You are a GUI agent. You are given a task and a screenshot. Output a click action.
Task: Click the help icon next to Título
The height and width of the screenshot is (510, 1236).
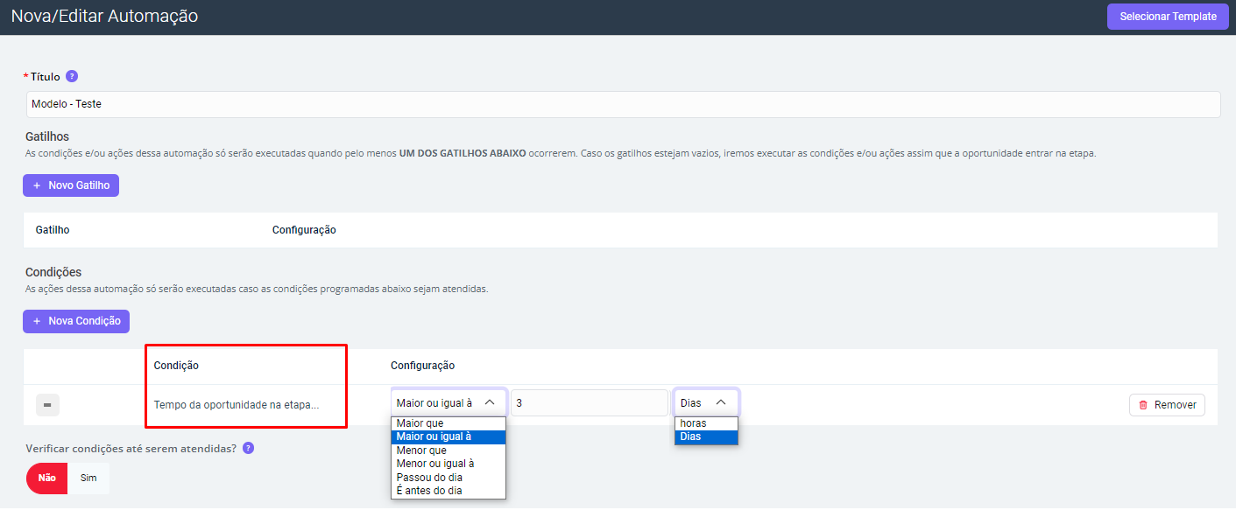[x=72, y=76]
